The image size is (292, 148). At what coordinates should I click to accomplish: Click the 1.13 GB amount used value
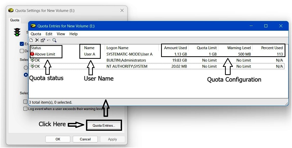(x=180, y=54)
